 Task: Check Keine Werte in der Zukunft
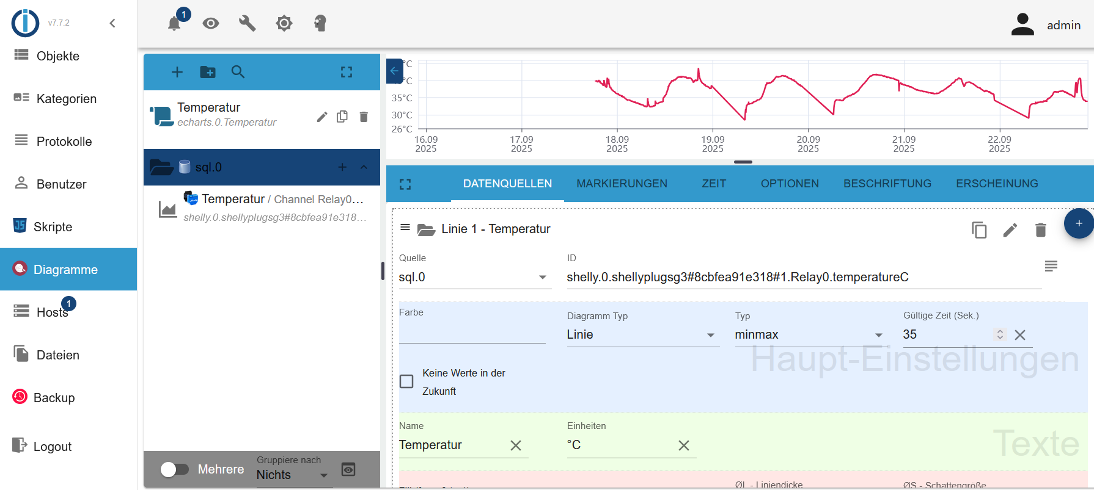(406, 381)
